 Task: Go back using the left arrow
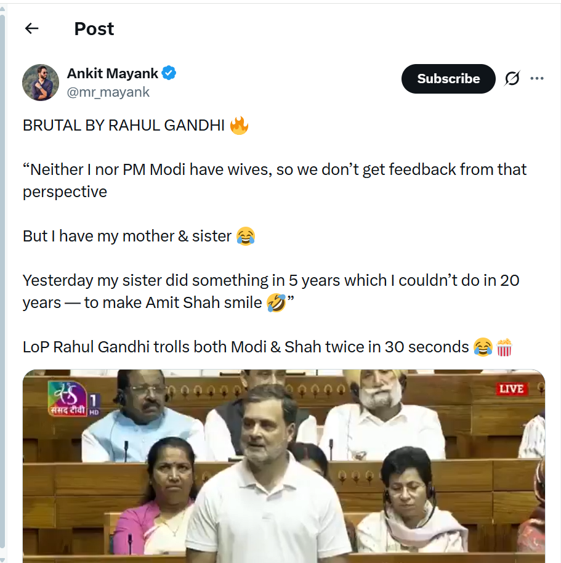click(x=31, y=28)
